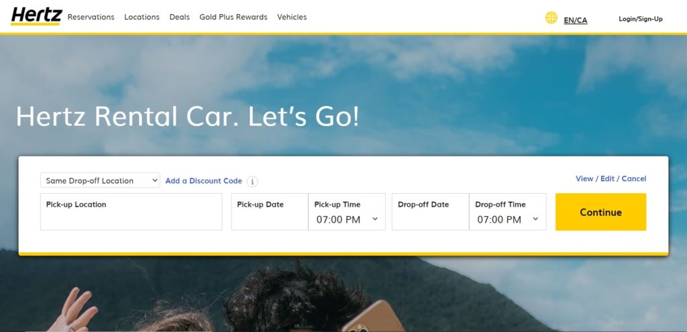Expand the Pick-up Time dropdown
Viewport: 687px width, 332px height.
(347, 219)
